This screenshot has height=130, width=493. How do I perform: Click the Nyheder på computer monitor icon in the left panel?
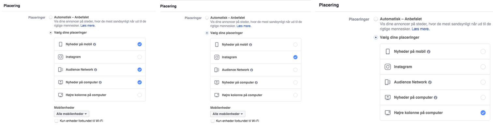coord(60,82)
